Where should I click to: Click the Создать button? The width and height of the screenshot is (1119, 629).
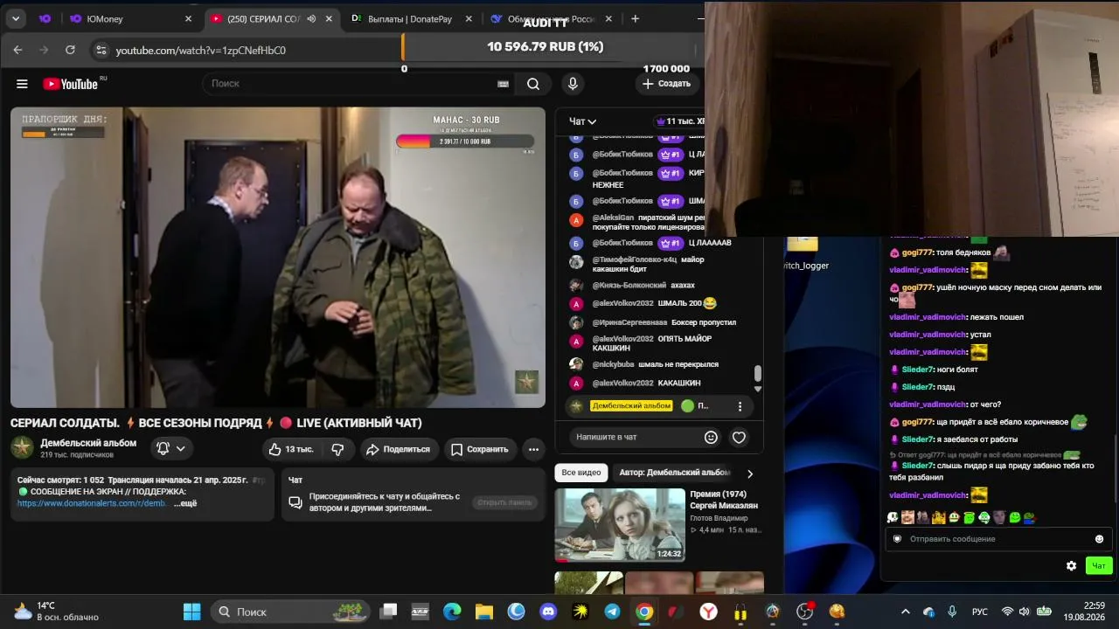click(666, 84)
